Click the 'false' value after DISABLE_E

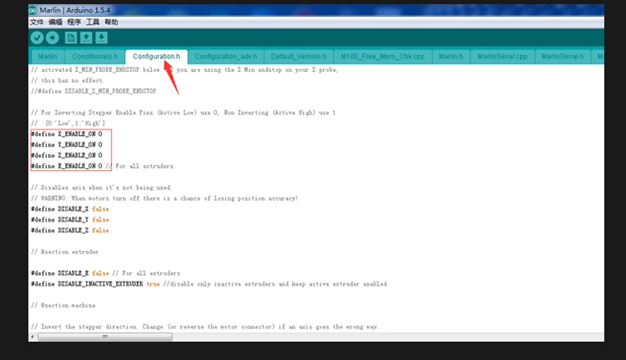tap(100, 273)
